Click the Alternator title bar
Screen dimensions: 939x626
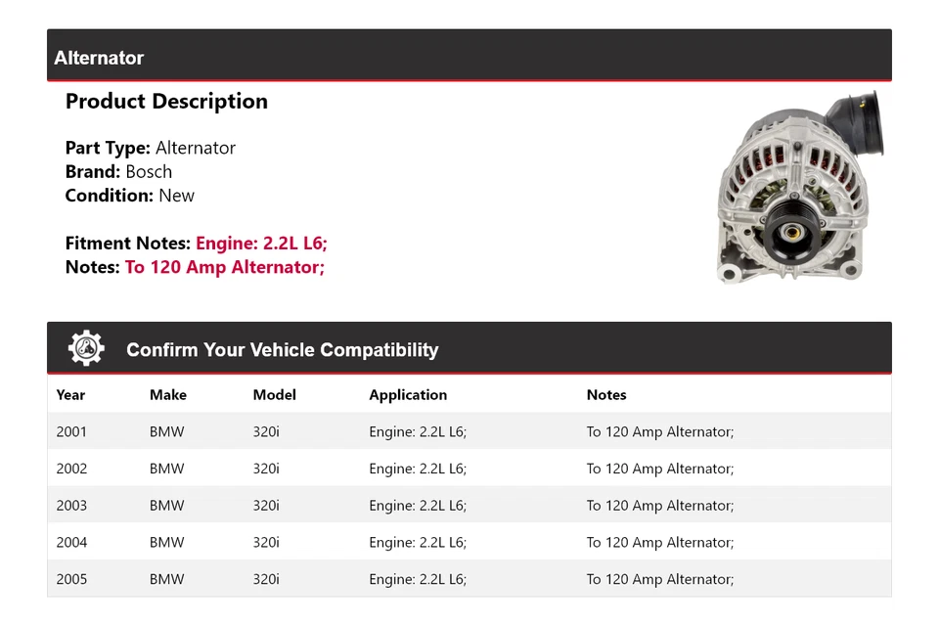pos(469,57)
